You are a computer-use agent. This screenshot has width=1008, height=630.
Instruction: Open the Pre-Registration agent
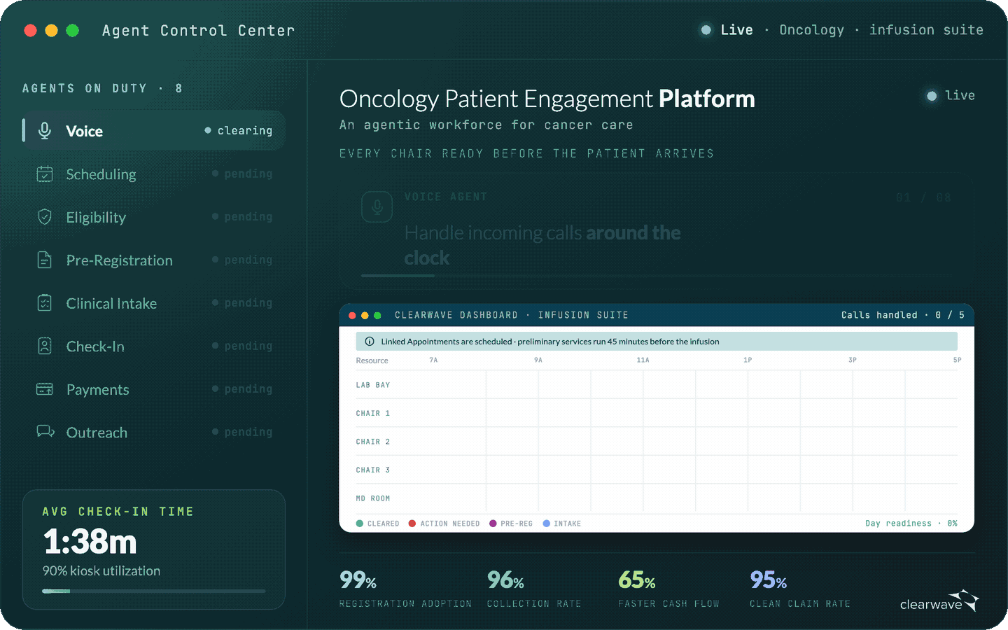(x=154, y=260)
